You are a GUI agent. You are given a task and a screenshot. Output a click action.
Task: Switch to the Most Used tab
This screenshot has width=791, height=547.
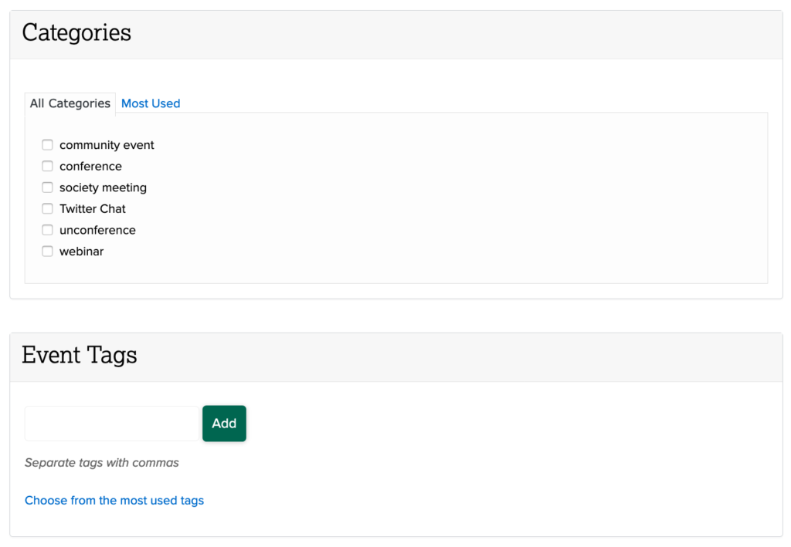pos(151,103)
